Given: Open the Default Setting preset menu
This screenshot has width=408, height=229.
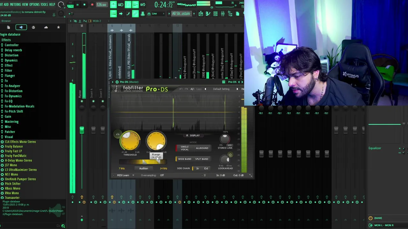Looking at the screenshot, I should (221, 89).
